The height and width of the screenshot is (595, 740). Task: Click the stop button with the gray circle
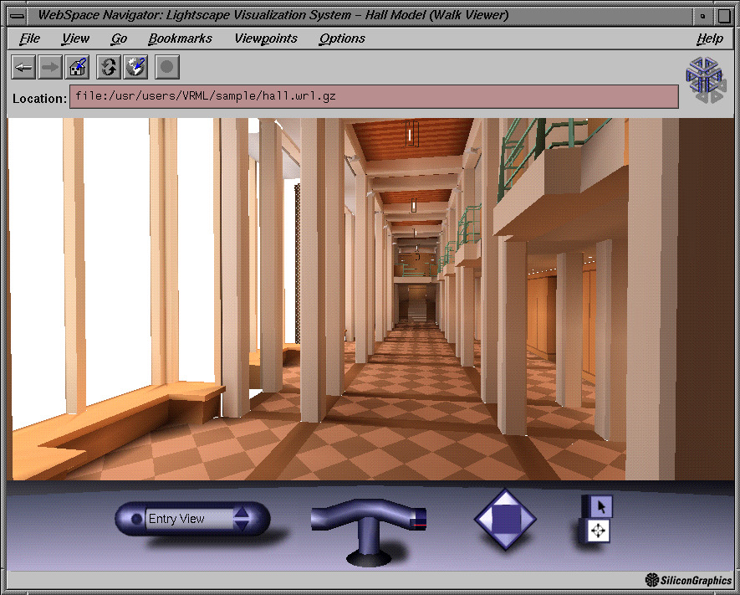click(x=166, y=67)
